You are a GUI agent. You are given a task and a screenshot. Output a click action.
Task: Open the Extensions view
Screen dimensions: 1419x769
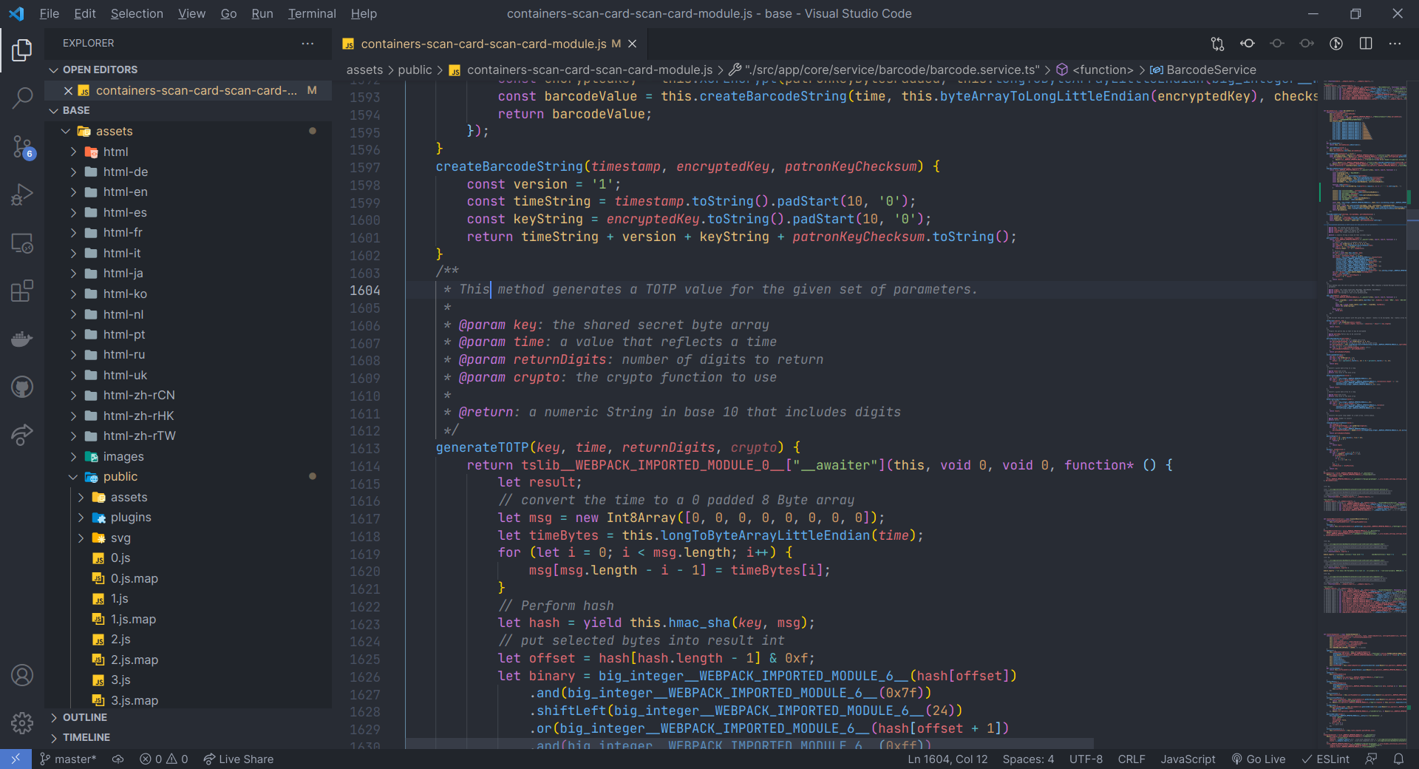click(22, 291)
